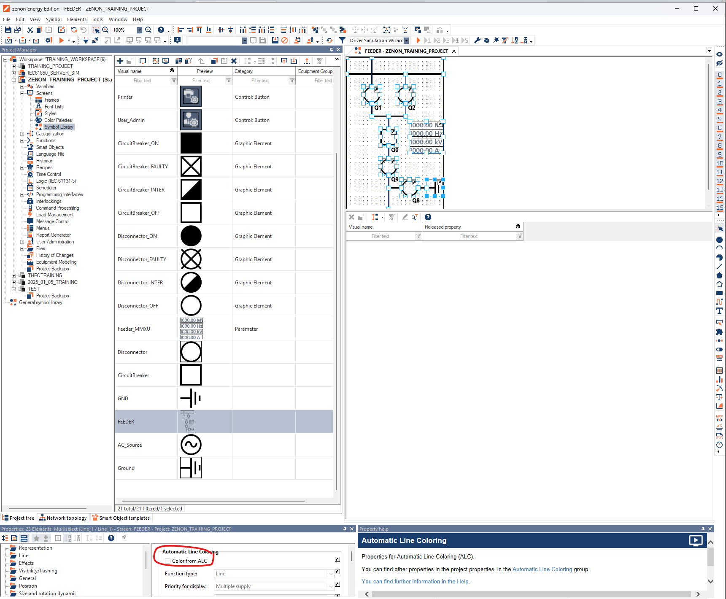Viewport: 726px width, 599px height.
Task: Switch to the Network topology tab
Action: pyautogui.click(x=63, y=518)
